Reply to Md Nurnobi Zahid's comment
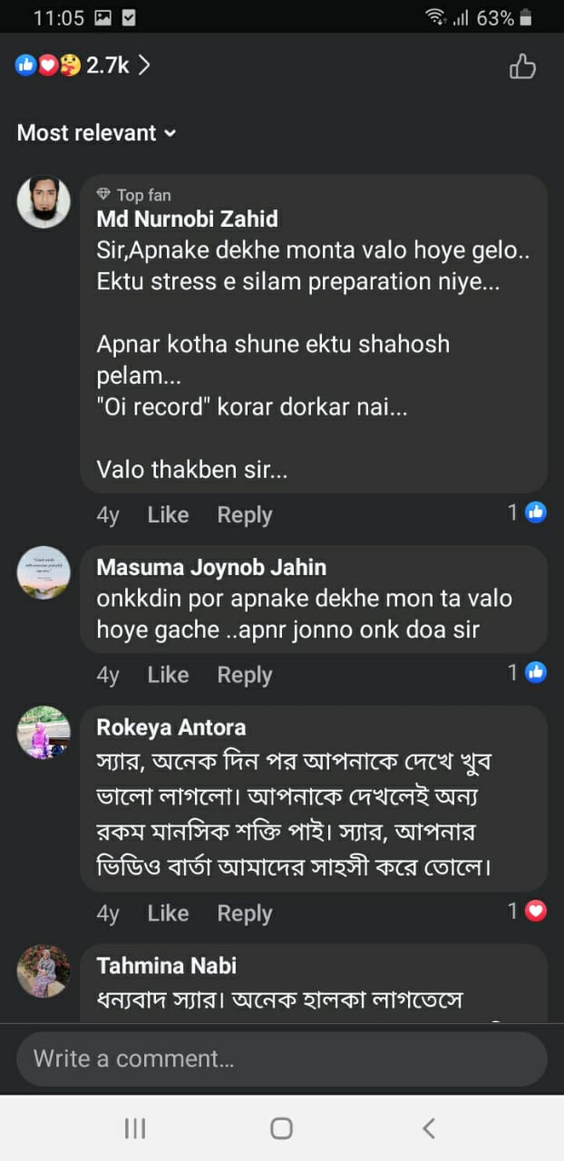 (244, 515)
